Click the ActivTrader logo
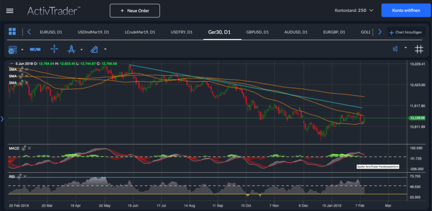The width and height of the screenshot is (432, 211). click(x=54, y=11)
